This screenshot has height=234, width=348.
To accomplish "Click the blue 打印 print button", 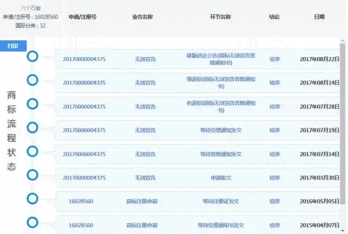I will point(13,46).
